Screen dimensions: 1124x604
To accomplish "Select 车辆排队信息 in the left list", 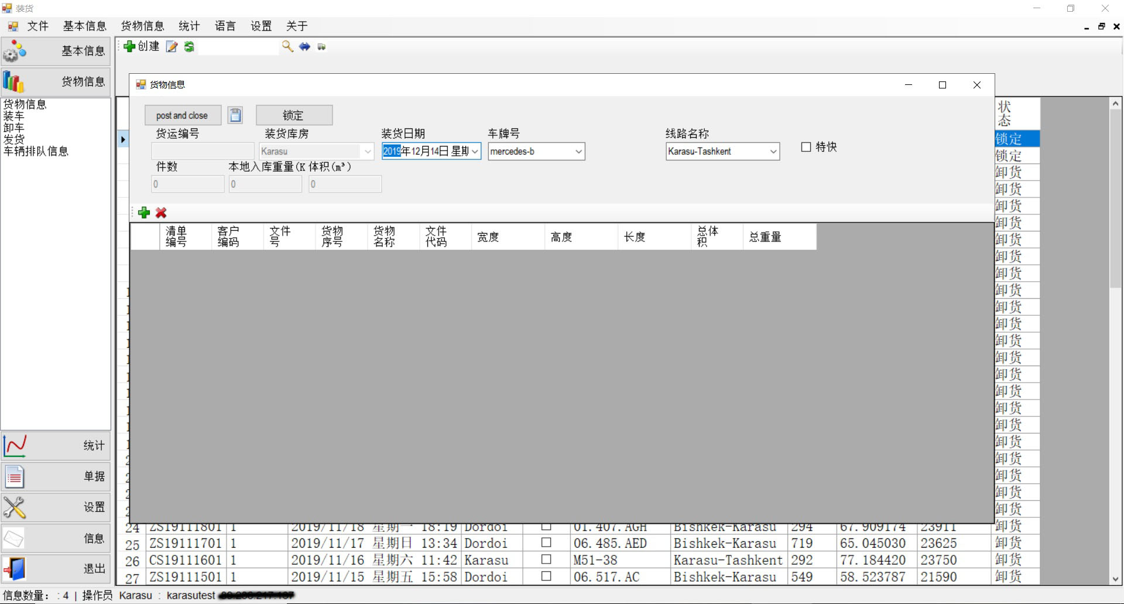I will coord(36,151).
